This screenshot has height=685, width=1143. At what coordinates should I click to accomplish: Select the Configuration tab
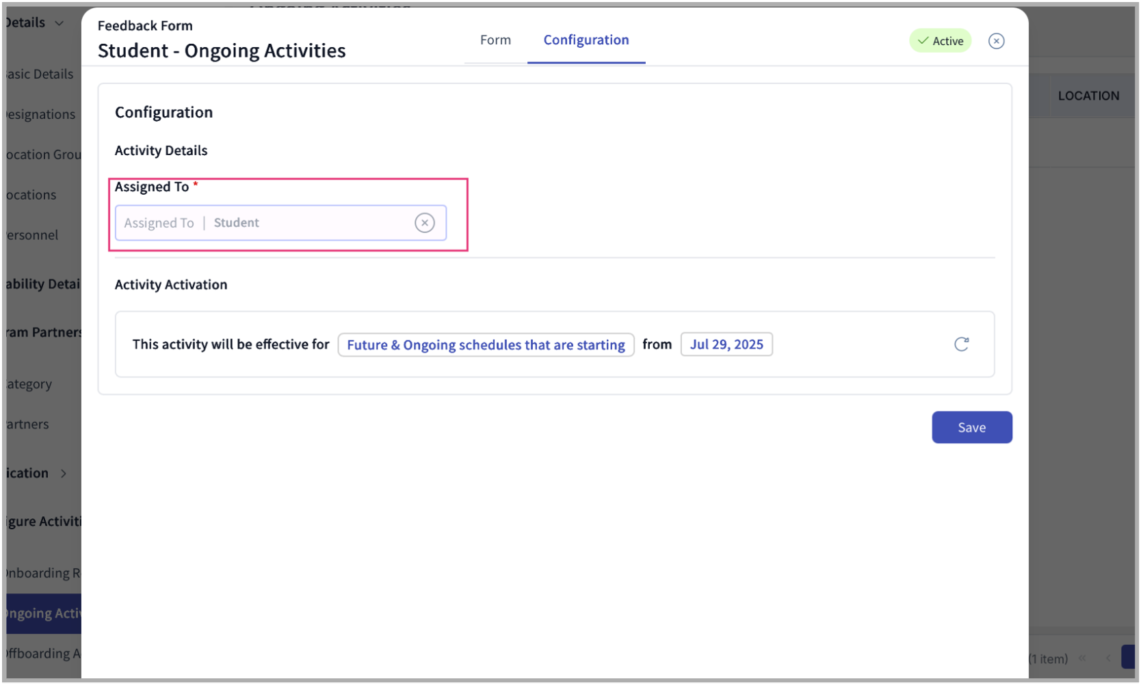(586, 40)
